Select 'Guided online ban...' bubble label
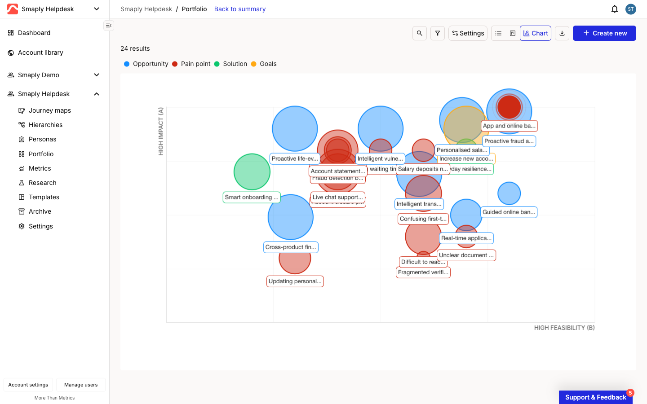 pos(509,212)
